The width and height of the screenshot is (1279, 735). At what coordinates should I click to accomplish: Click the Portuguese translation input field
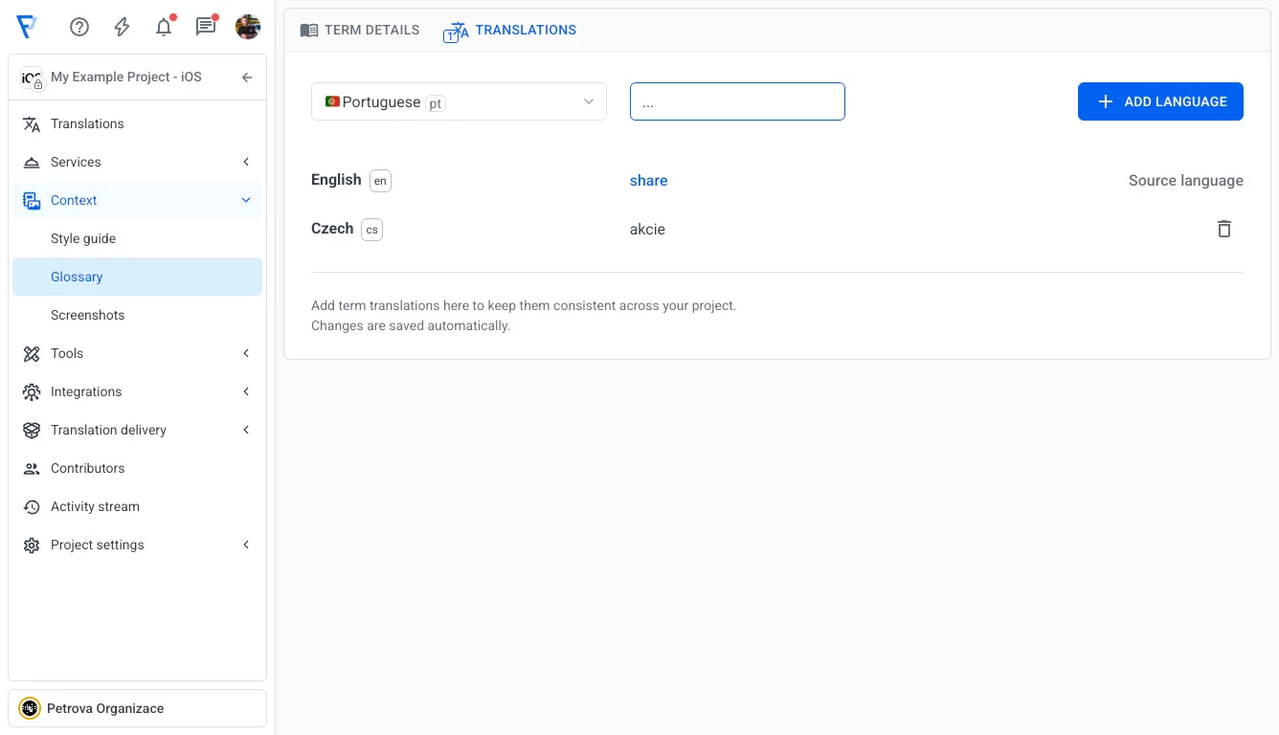(x=737, y=101)
